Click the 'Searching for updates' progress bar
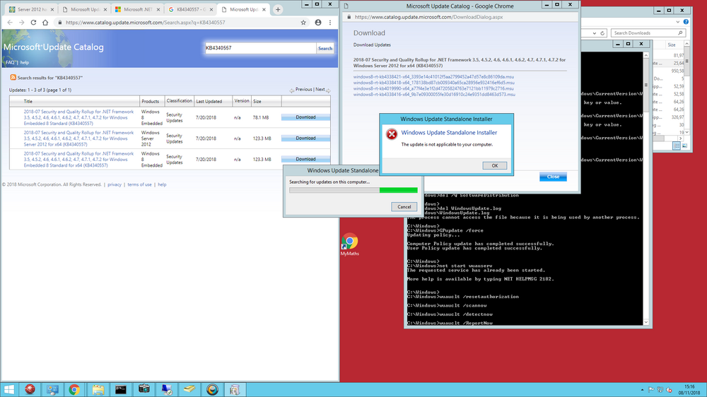The image size is (707, 397). coord(353,190)
